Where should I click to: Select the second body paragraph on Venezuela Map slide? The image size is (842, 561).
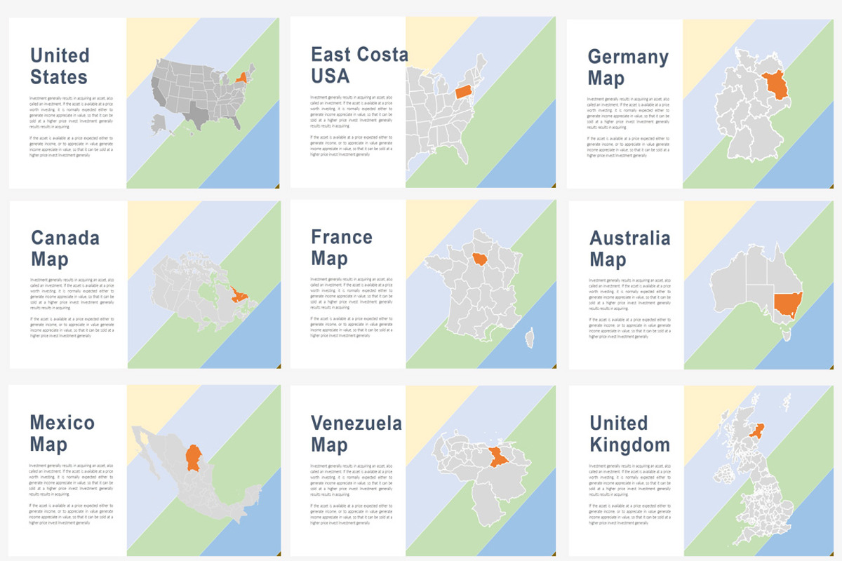point(352,513)
